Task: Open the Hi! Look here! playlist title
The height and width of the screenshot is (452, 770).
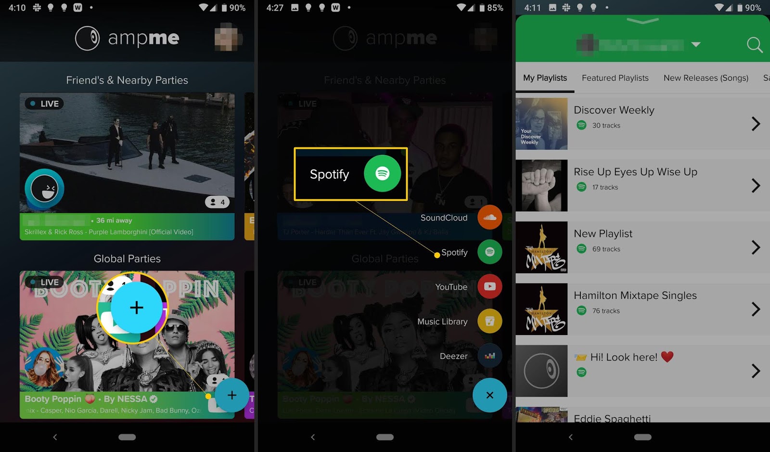Action: point(624,357)
